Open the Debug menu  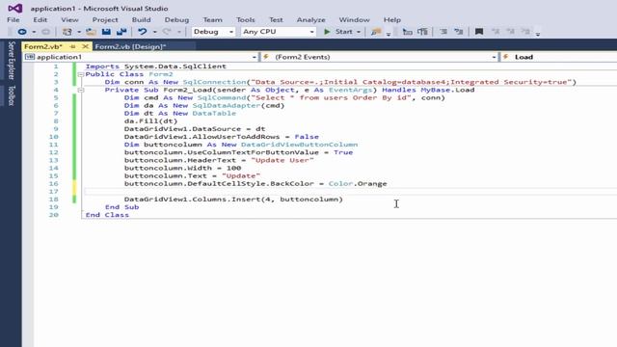[x=176, y=19]
